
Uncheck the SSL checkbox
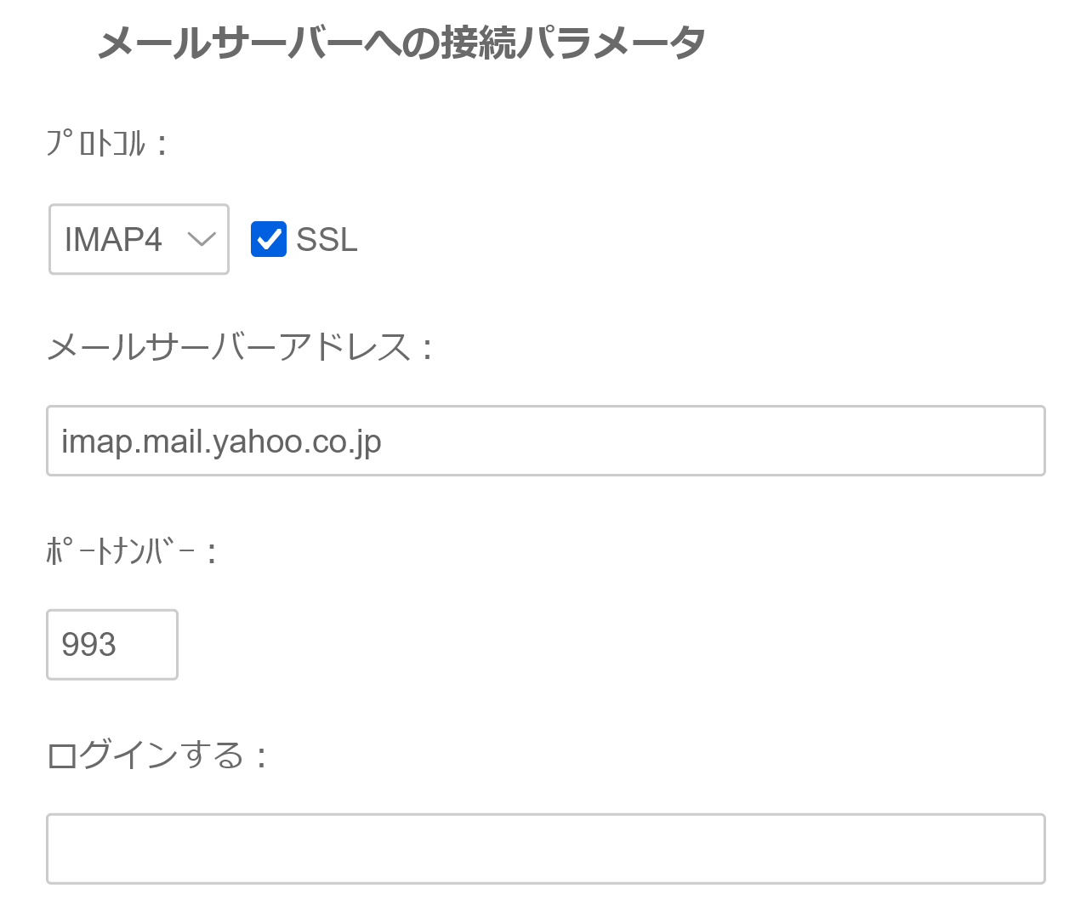[269, 239]
